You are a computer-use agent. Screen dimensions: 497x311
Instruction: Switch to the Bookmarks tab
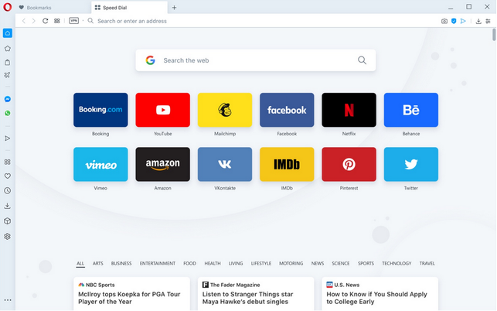(x=53, y=7)
